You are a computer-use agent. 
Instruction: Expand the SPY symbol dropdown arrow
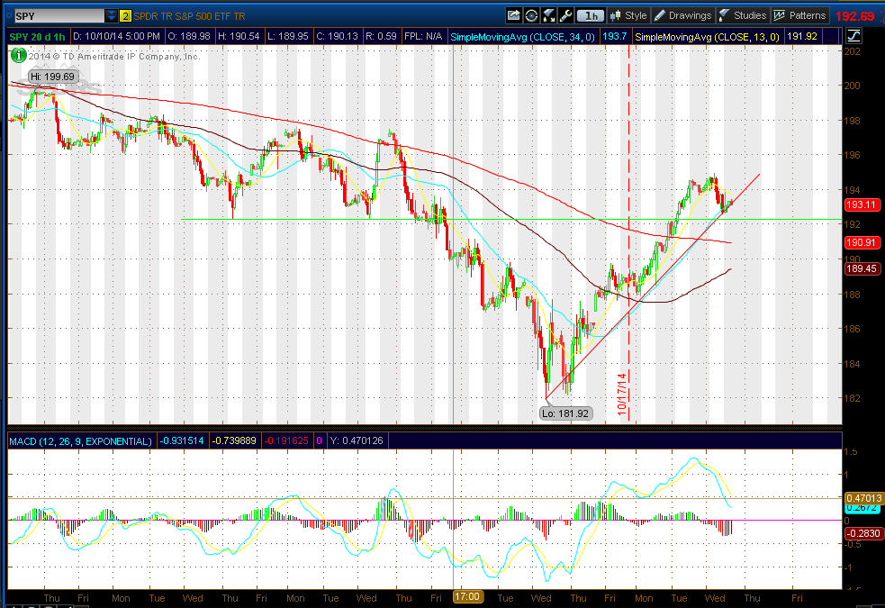[112, 16]
